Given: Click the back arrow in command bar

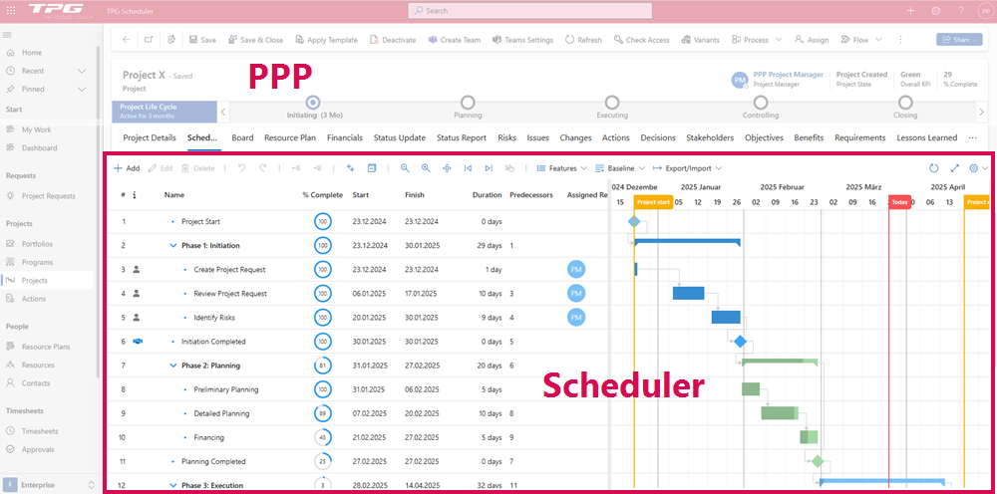Looking at the screenshot, I should (126, 40).
